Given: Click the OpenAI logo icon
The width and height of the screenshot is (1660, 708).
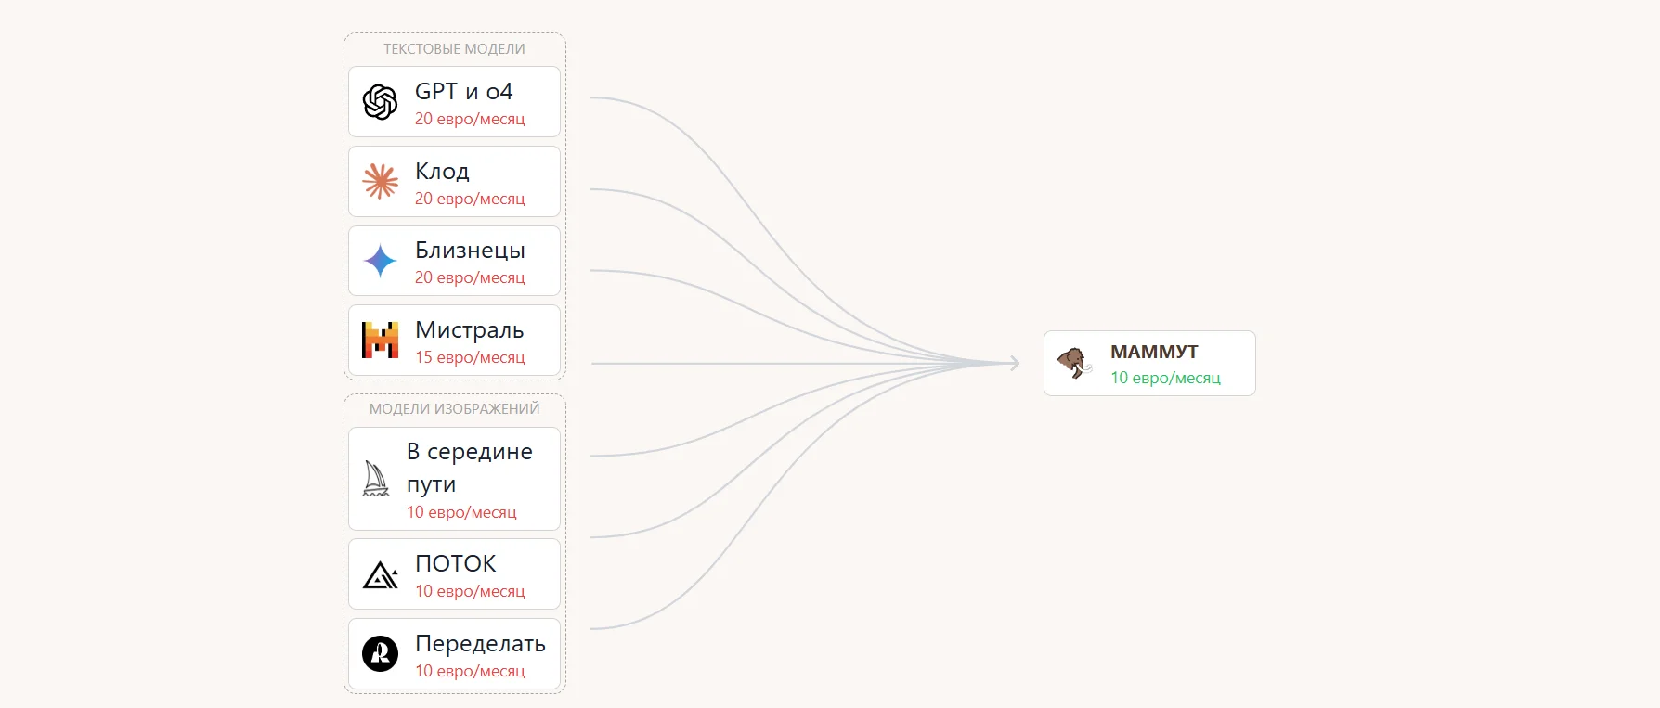Looking at the screenshot, I should (x=380, y=102).
